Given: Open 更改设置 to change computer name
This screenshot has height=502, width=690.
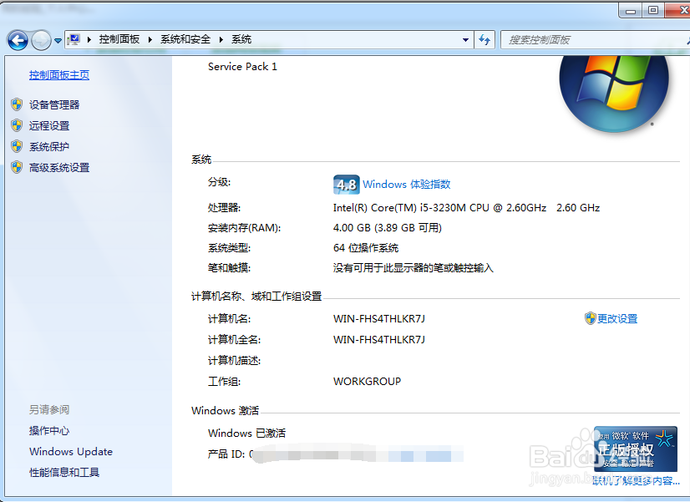Looking at the screenshot, I should 616,318.
